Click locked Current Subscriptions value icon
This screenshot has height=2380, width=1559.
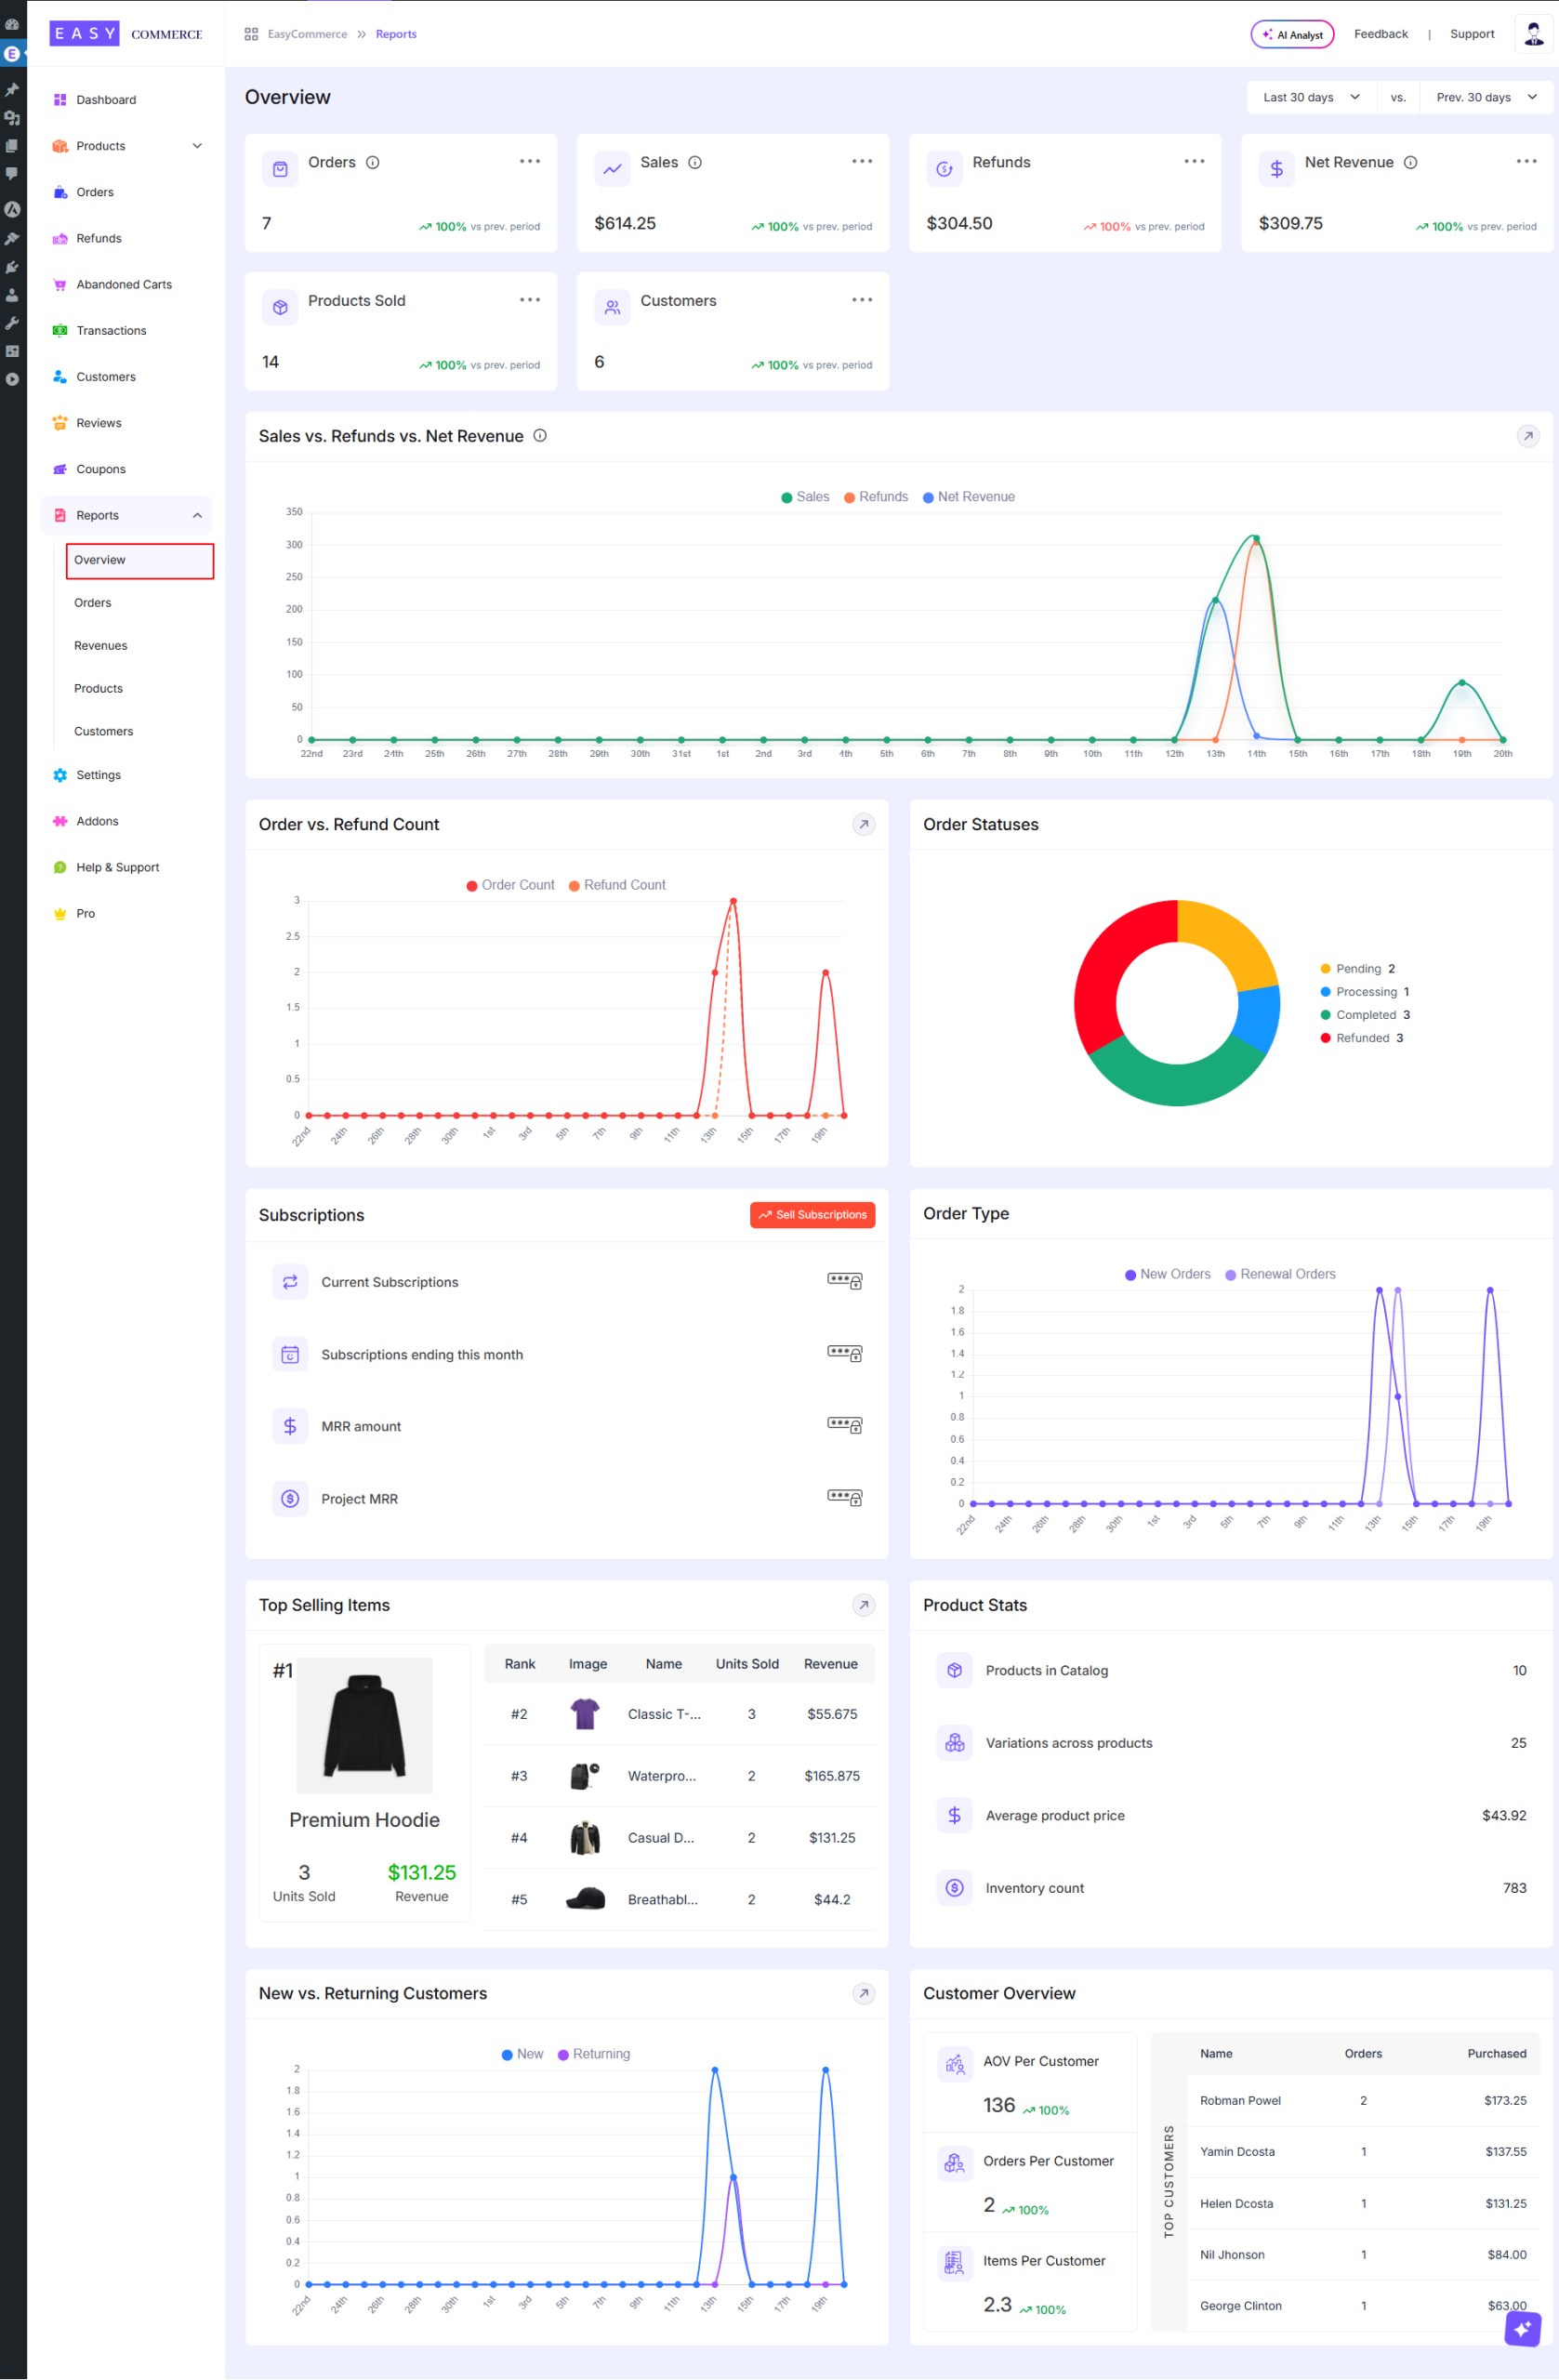pyautogui.click(x=844, y=1281)
